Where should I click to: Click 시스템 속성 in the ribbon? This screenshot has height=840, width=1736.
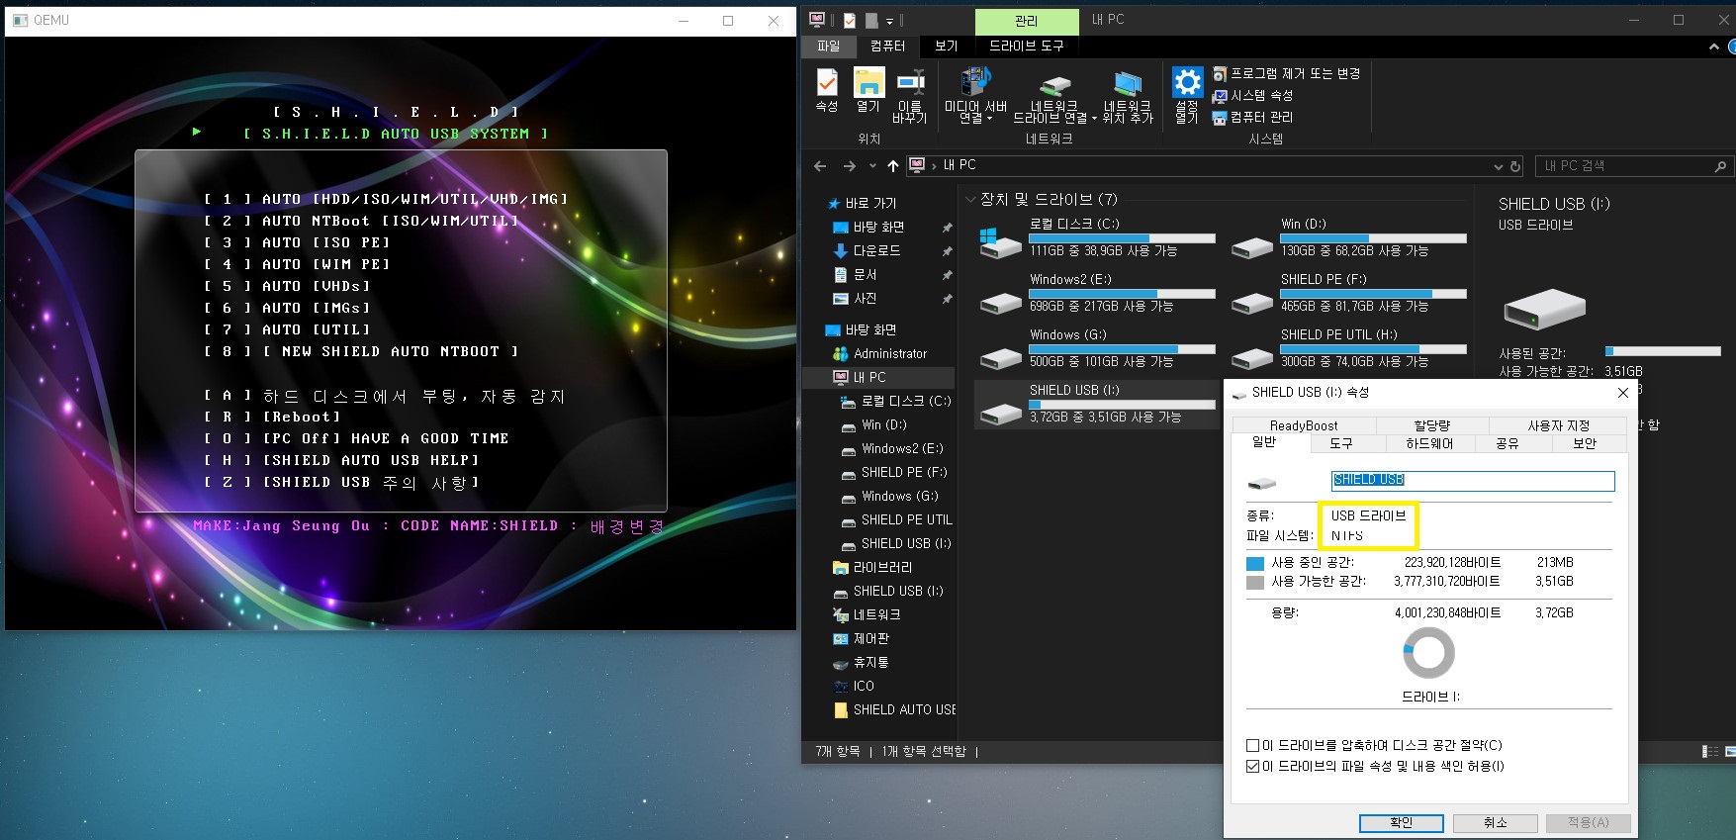[x=1252, y=95]
